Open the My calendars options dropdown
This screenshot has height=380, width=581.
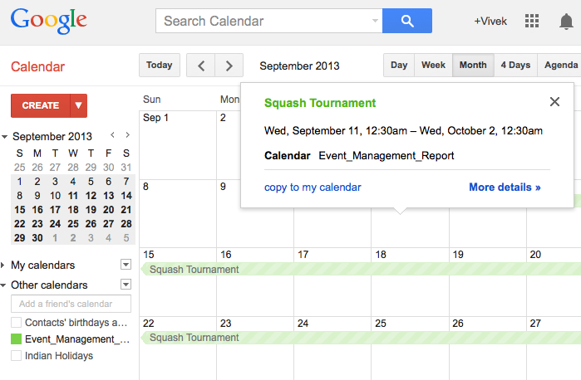pyautogui.click(x=126, y=265)
